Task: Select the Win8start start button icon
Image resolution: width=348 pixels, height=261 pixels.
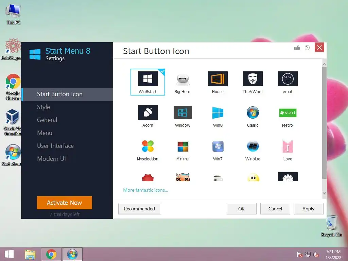Action: click(x=147, y=82)
